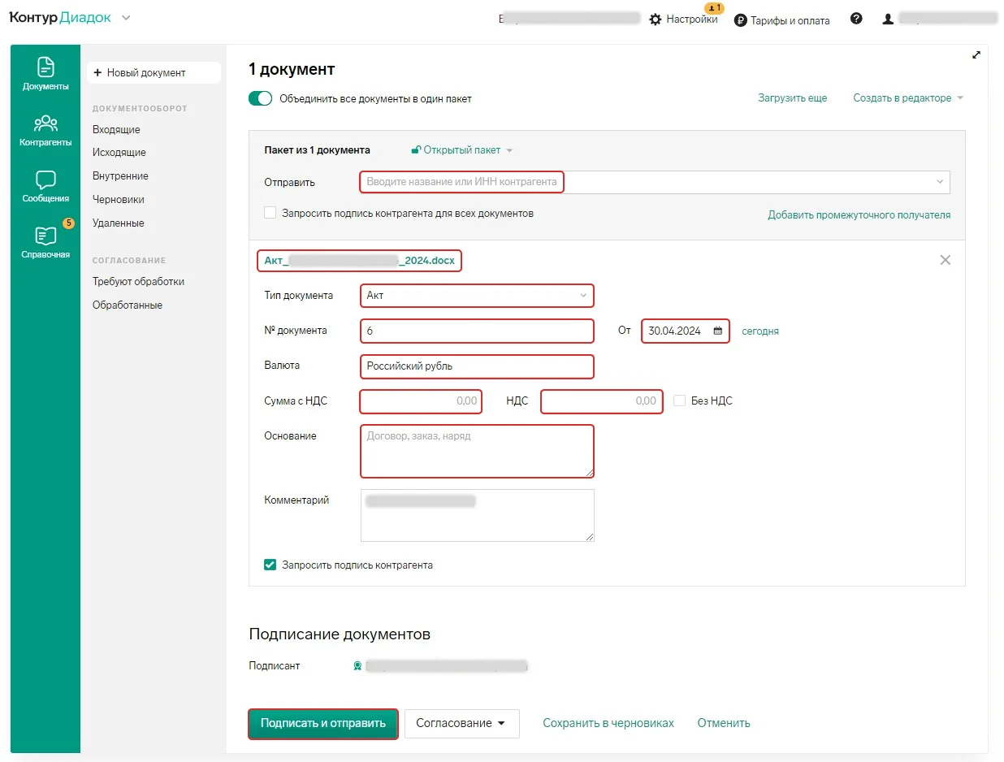Remove the attached Акт document with X
1004x762 pixels.
945,260
